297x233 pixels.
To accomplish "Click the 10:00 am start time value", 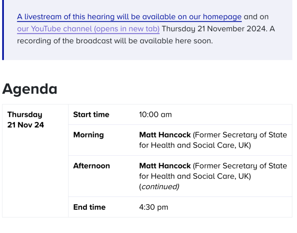I will (155, 115).
